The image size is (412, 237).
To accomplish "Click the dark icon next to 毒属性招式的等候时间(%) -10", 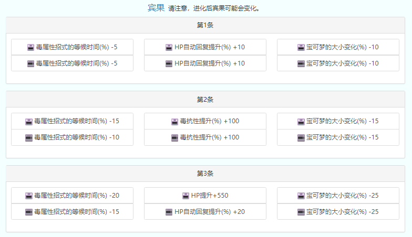I will click(x=29, y=137).
